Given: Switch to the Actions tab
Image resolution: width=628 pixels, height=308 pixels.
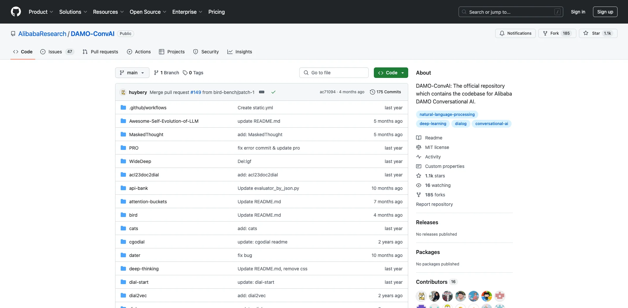Looking at the screenshot, I should click(139, 52).
